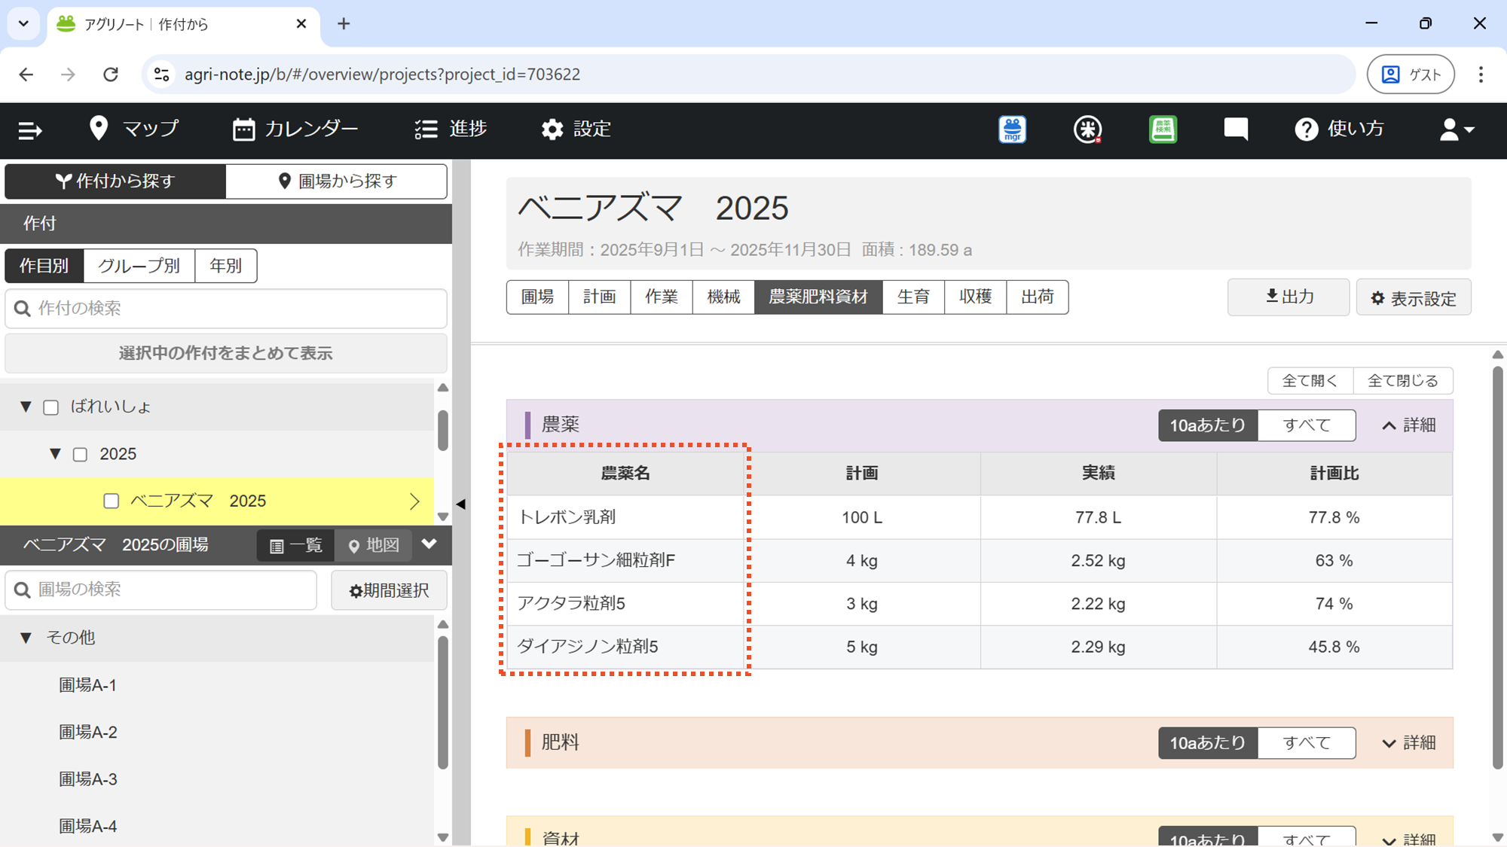Collapse the 農薬 section 詳細 chevron
Image resolution: width=1507 pixels, height=847 pixels.
tap(1389, 425)
